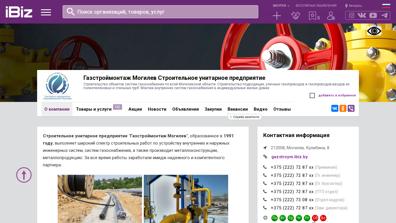The width and height of the screenshot is (396, 223).
Task: Open the 'Товары и услуги' tab
Action: [94, 109]
